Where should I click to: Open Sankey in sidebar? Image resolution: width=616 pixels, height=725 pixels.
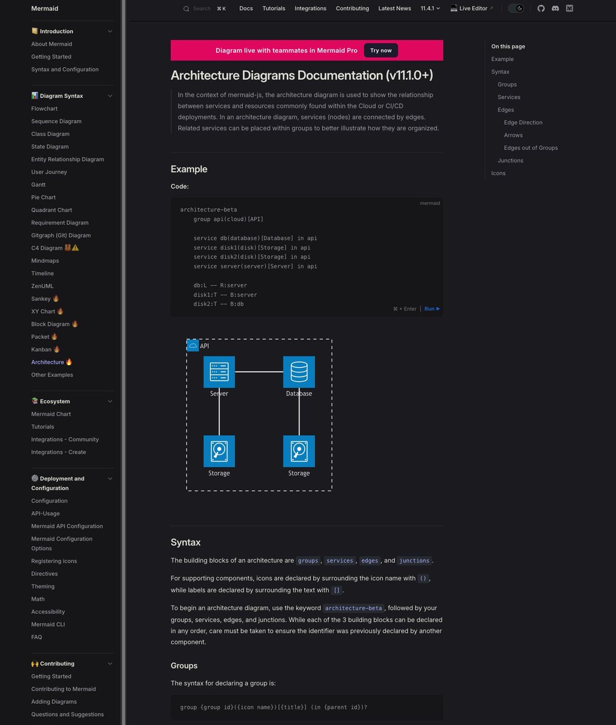tap(45, 299)
